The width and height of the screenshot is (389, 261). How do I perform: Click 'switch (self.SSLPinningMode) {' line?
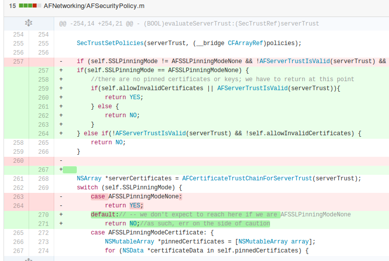pyautogui.click(x=129, y=187)
